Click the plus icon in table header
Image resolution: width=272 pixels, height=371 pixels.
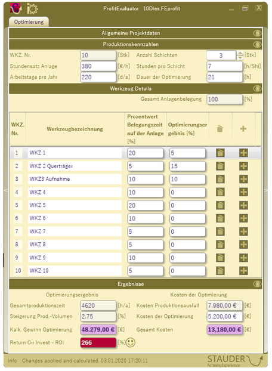(x=243, y=129)
